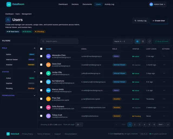Tick the select-all checkbox in the header
The image size is (173, 139).
41,49
